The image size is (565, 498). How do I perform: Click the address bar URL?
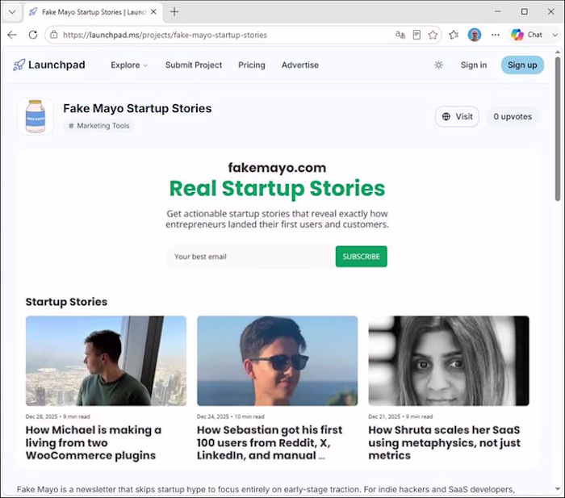[165, 35]
